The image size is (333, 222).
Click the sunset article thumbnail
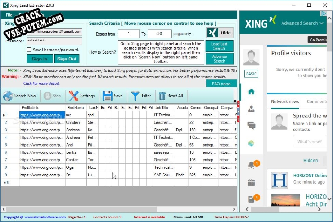coord(286,200)
